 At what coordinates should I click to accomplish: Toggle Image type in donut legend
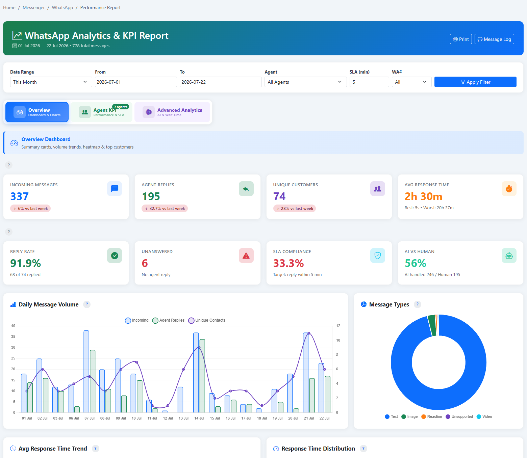[x=409, y=416]
